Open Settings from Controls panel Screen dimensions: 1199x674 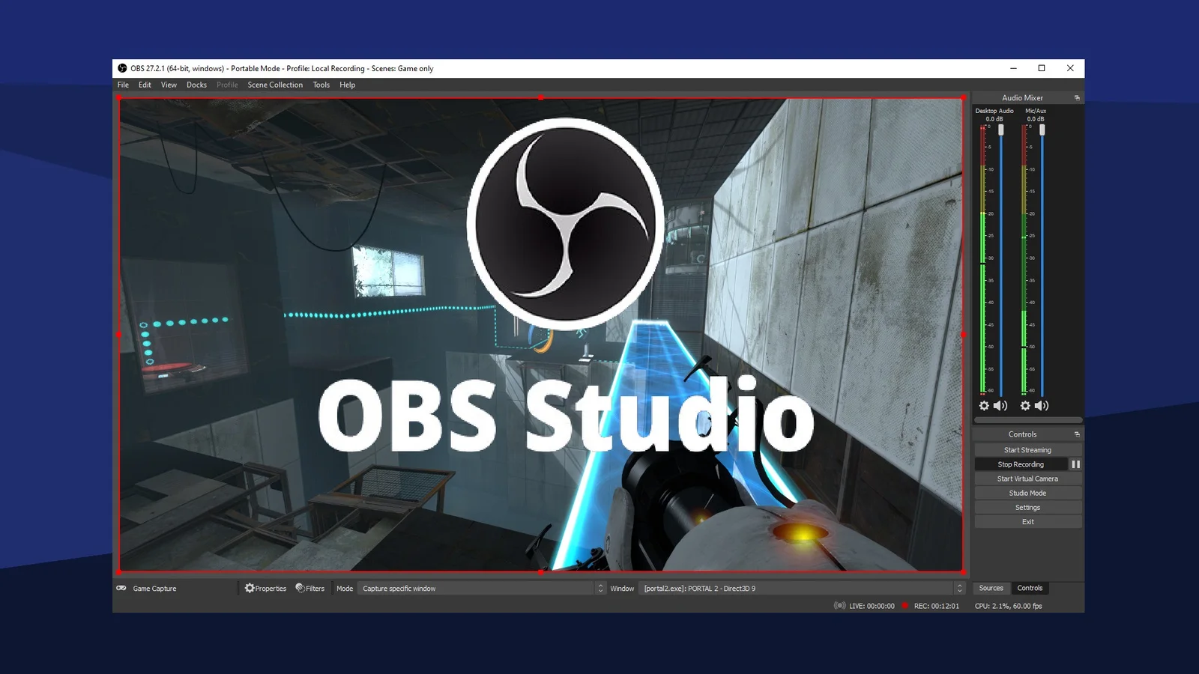pyautogui.click(x=1027, y=507)
